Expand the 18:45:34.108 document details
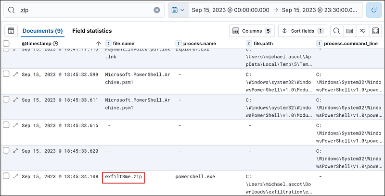This screenshot has width=385, height=196. (15, 176)
